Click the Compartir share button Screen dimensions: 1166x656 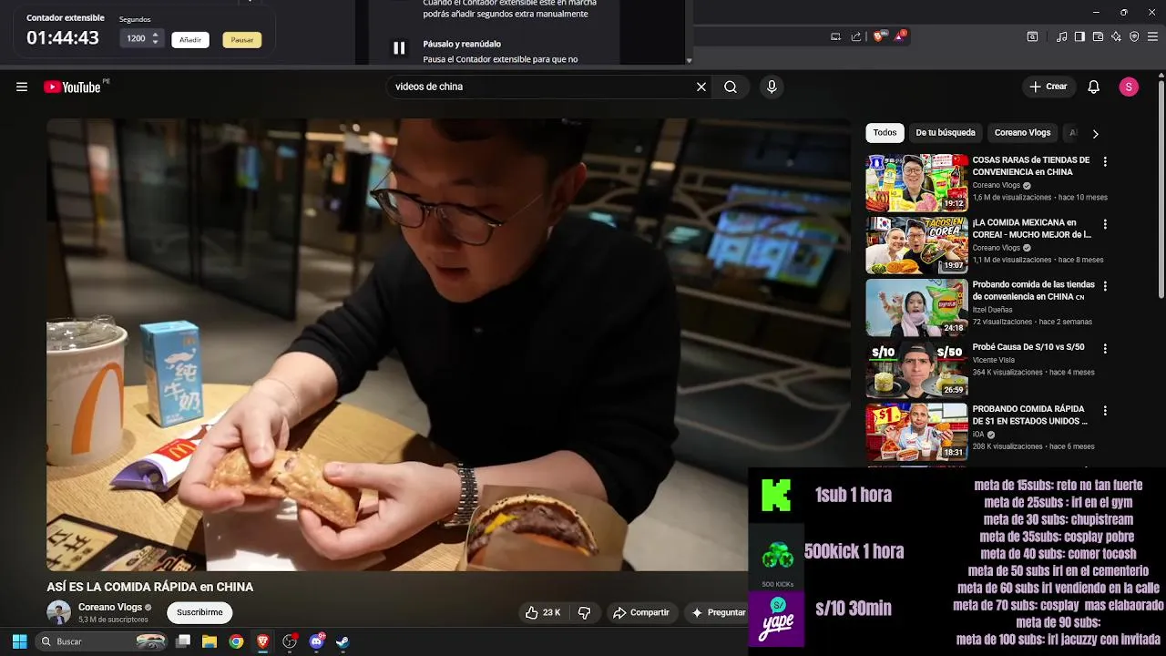click(x=641, y=612)
